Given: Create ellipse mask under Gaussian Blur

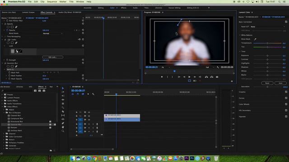Looking at the screenshot, I should [8, 66].
